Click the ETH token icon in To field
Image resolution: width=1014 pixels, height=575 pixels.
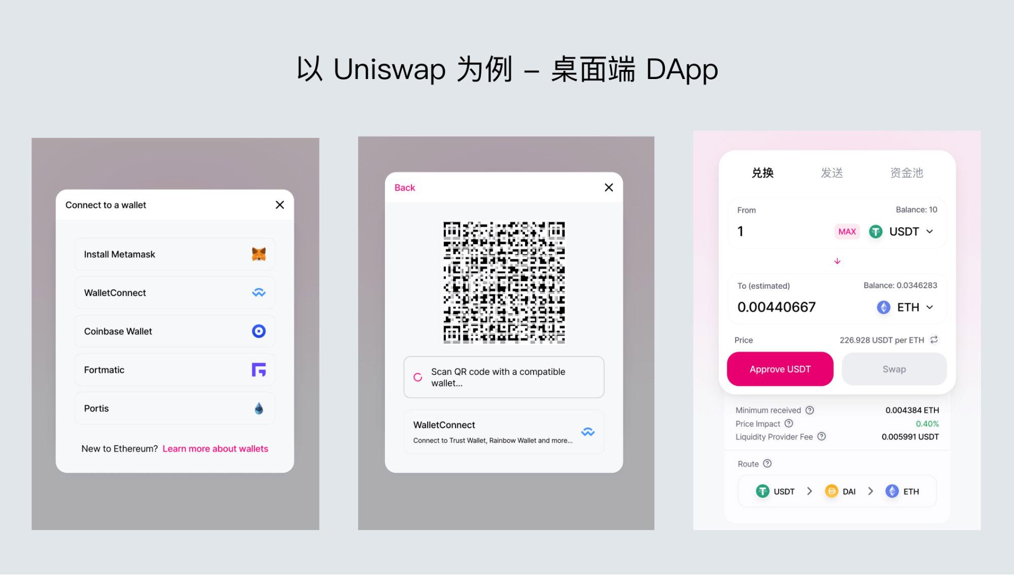pyautogui.click(x=880, y=308)
